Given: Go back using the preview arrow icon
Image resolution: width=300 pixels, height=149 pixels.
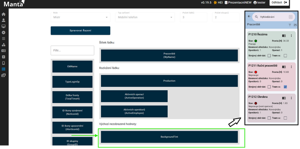Looking at the screenshot, I should tap(249, 16).
